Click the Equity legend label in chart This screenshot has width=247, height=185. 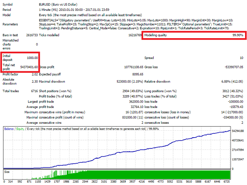point(20,129)
